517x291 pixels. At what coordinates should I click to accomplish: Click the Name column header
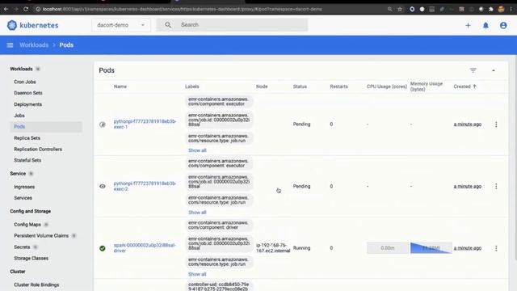tap(120, 86)
